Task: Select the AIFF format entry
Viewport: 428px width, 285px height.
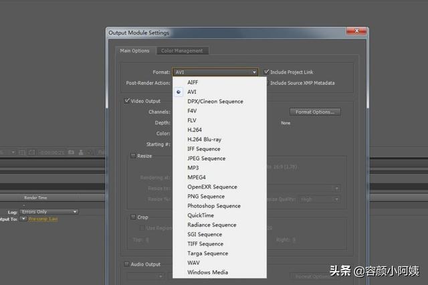Action: pyautogui.click(x=193, y=82)
